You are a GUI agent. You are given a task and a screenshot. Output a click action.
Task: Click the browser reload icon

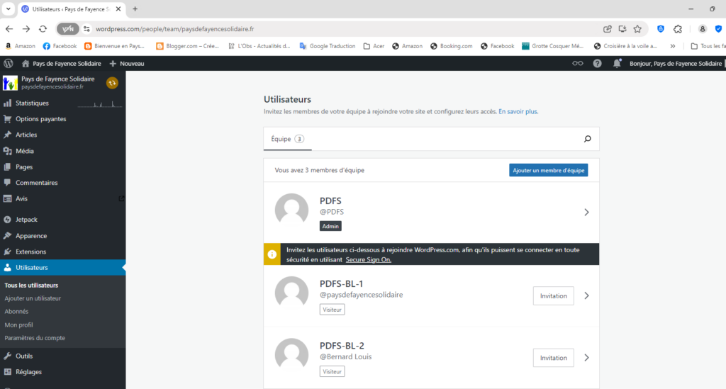coord(43,29)
